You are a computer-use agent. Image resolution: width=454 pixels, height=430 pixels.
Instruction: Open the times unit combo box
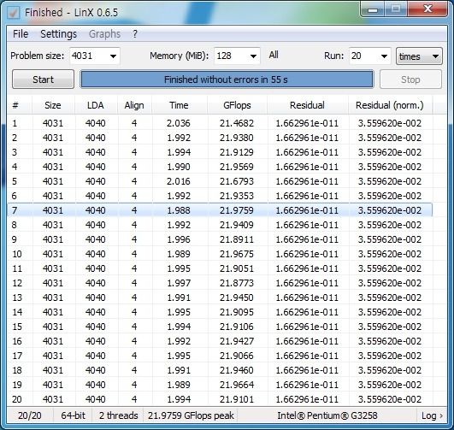(419, 56)
